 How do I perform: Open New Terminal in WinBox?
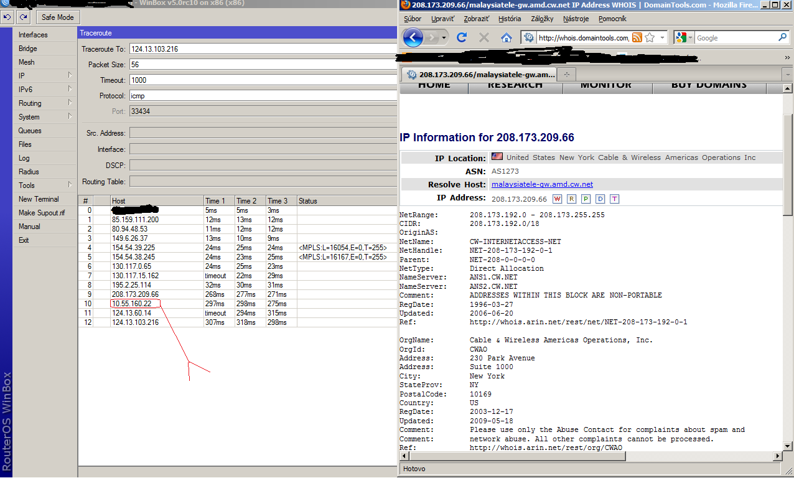[x=44, y=199]
